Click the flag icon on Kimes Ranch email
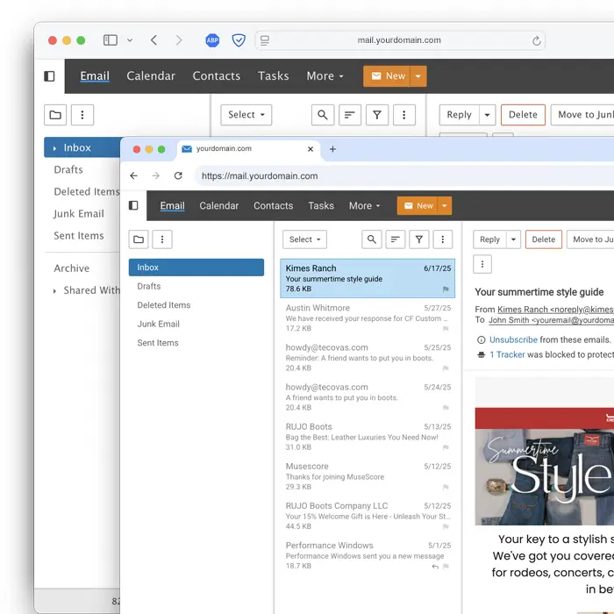This screenshot has width=614, height=614. tap(446, 289)
